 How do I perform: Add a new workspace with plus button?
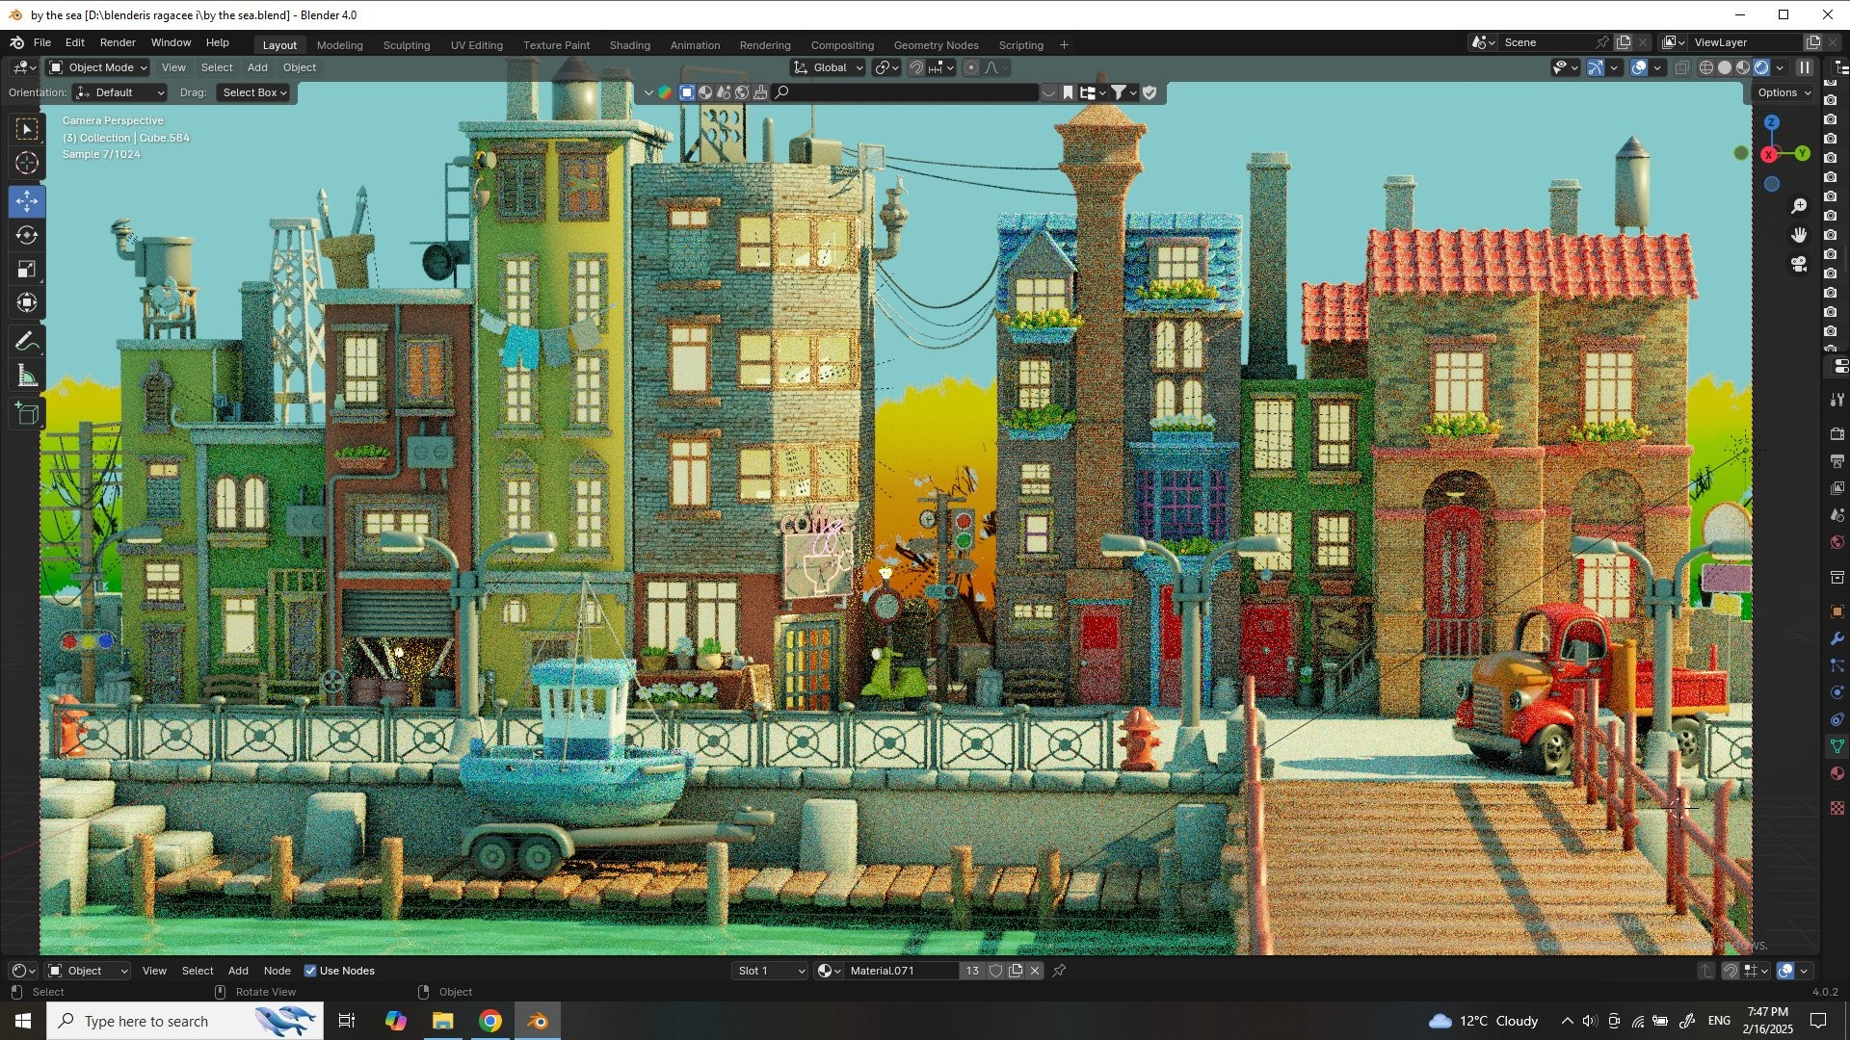click(x=1064, y=45)
